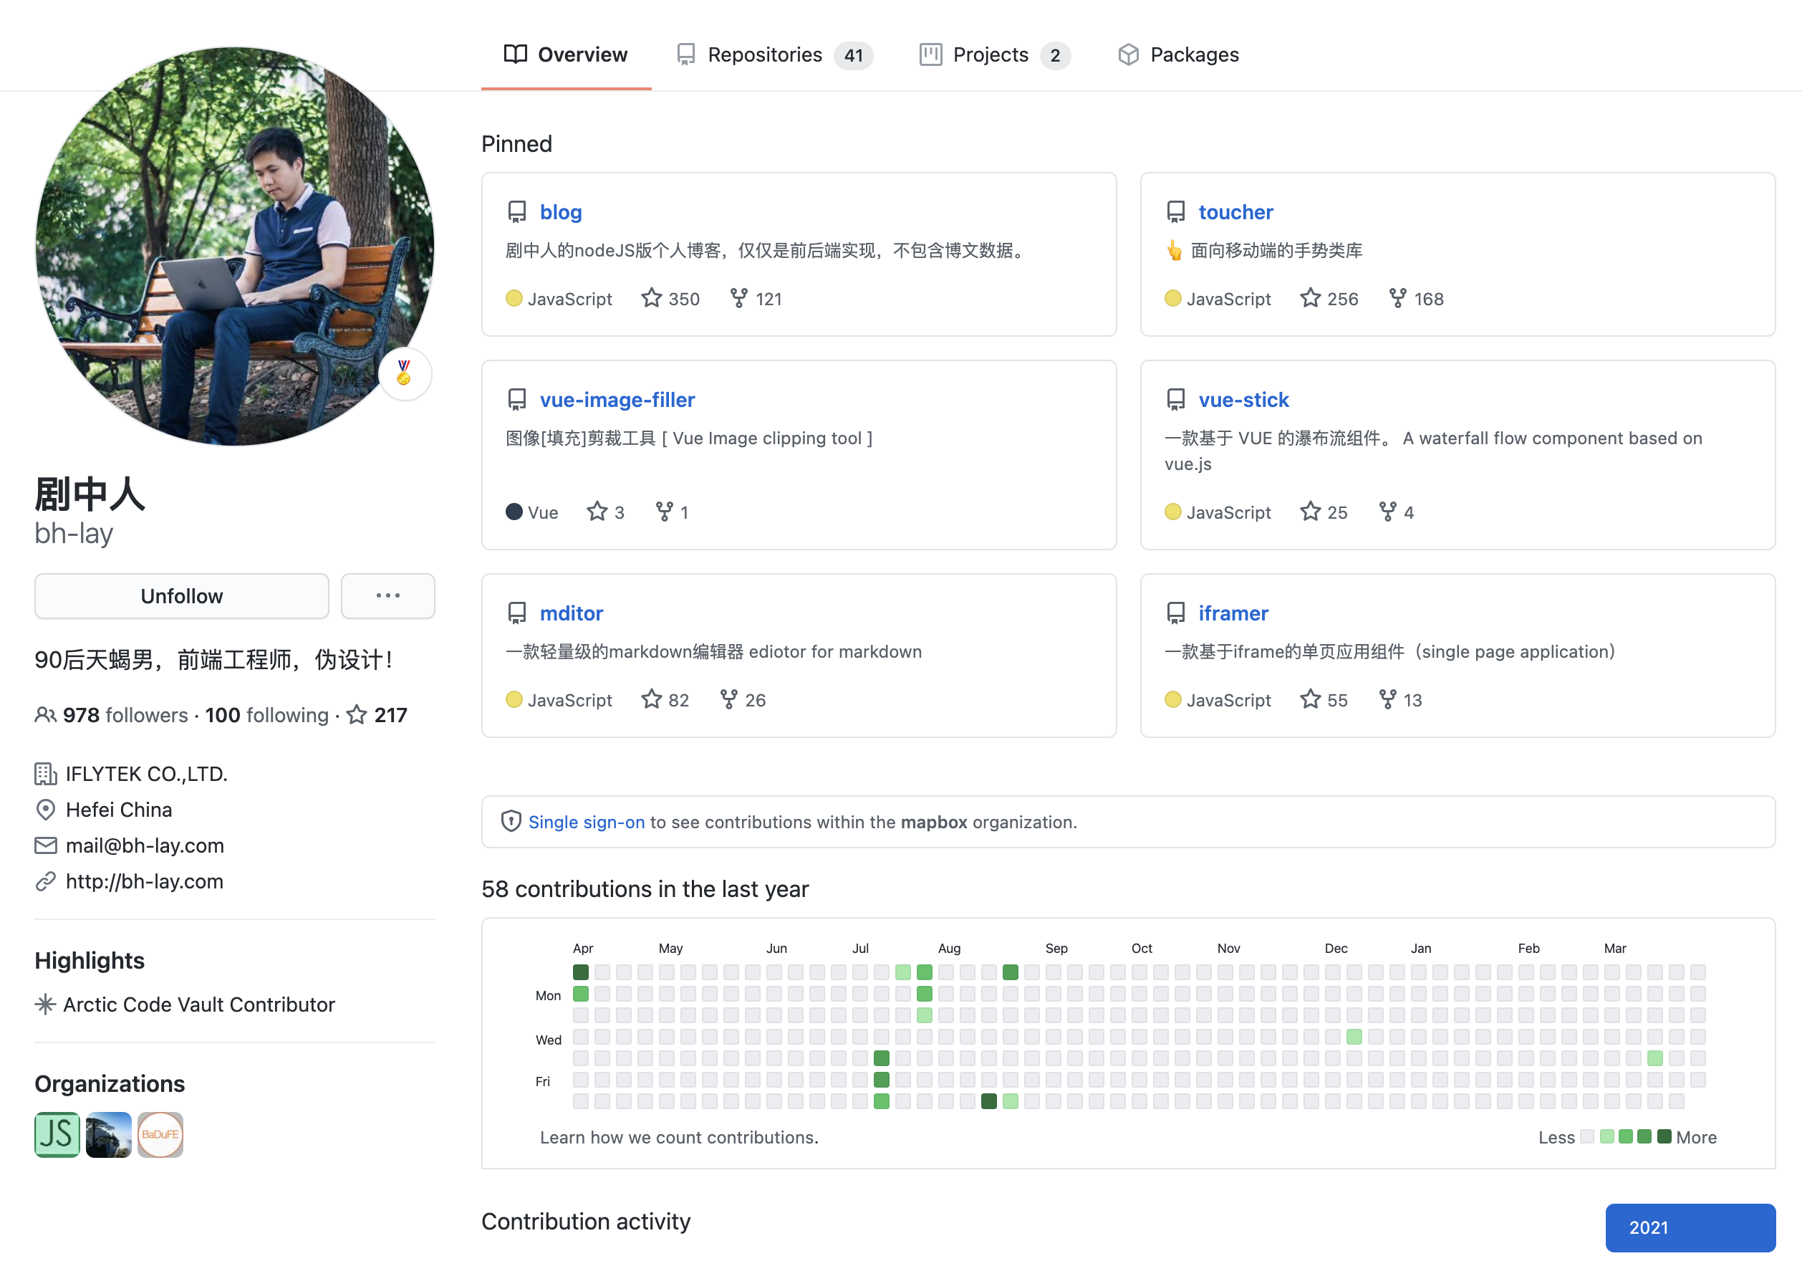The image size is (1802, 1261).
Task: Open the landscape photo organization avatar
Action: pyautogui.click(x=108, y=1135)
